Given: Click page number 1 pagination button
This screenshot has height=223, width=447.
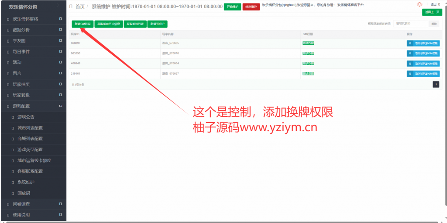Looking at the screenshot, I should [x=436, y=84].
